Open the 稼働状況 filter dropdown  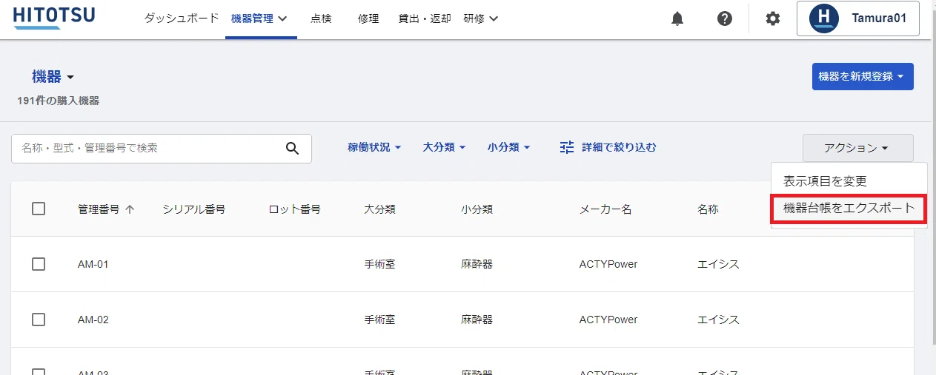click(374, 147)
